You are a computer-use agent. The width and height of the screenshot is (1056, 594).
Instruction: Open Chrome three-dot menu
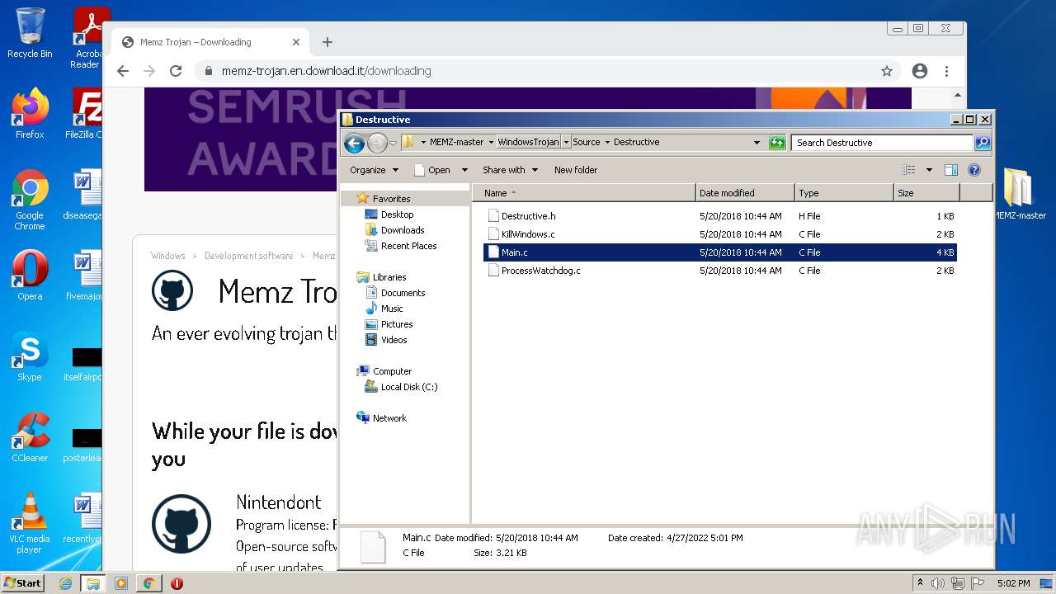(x=946, y=71)
